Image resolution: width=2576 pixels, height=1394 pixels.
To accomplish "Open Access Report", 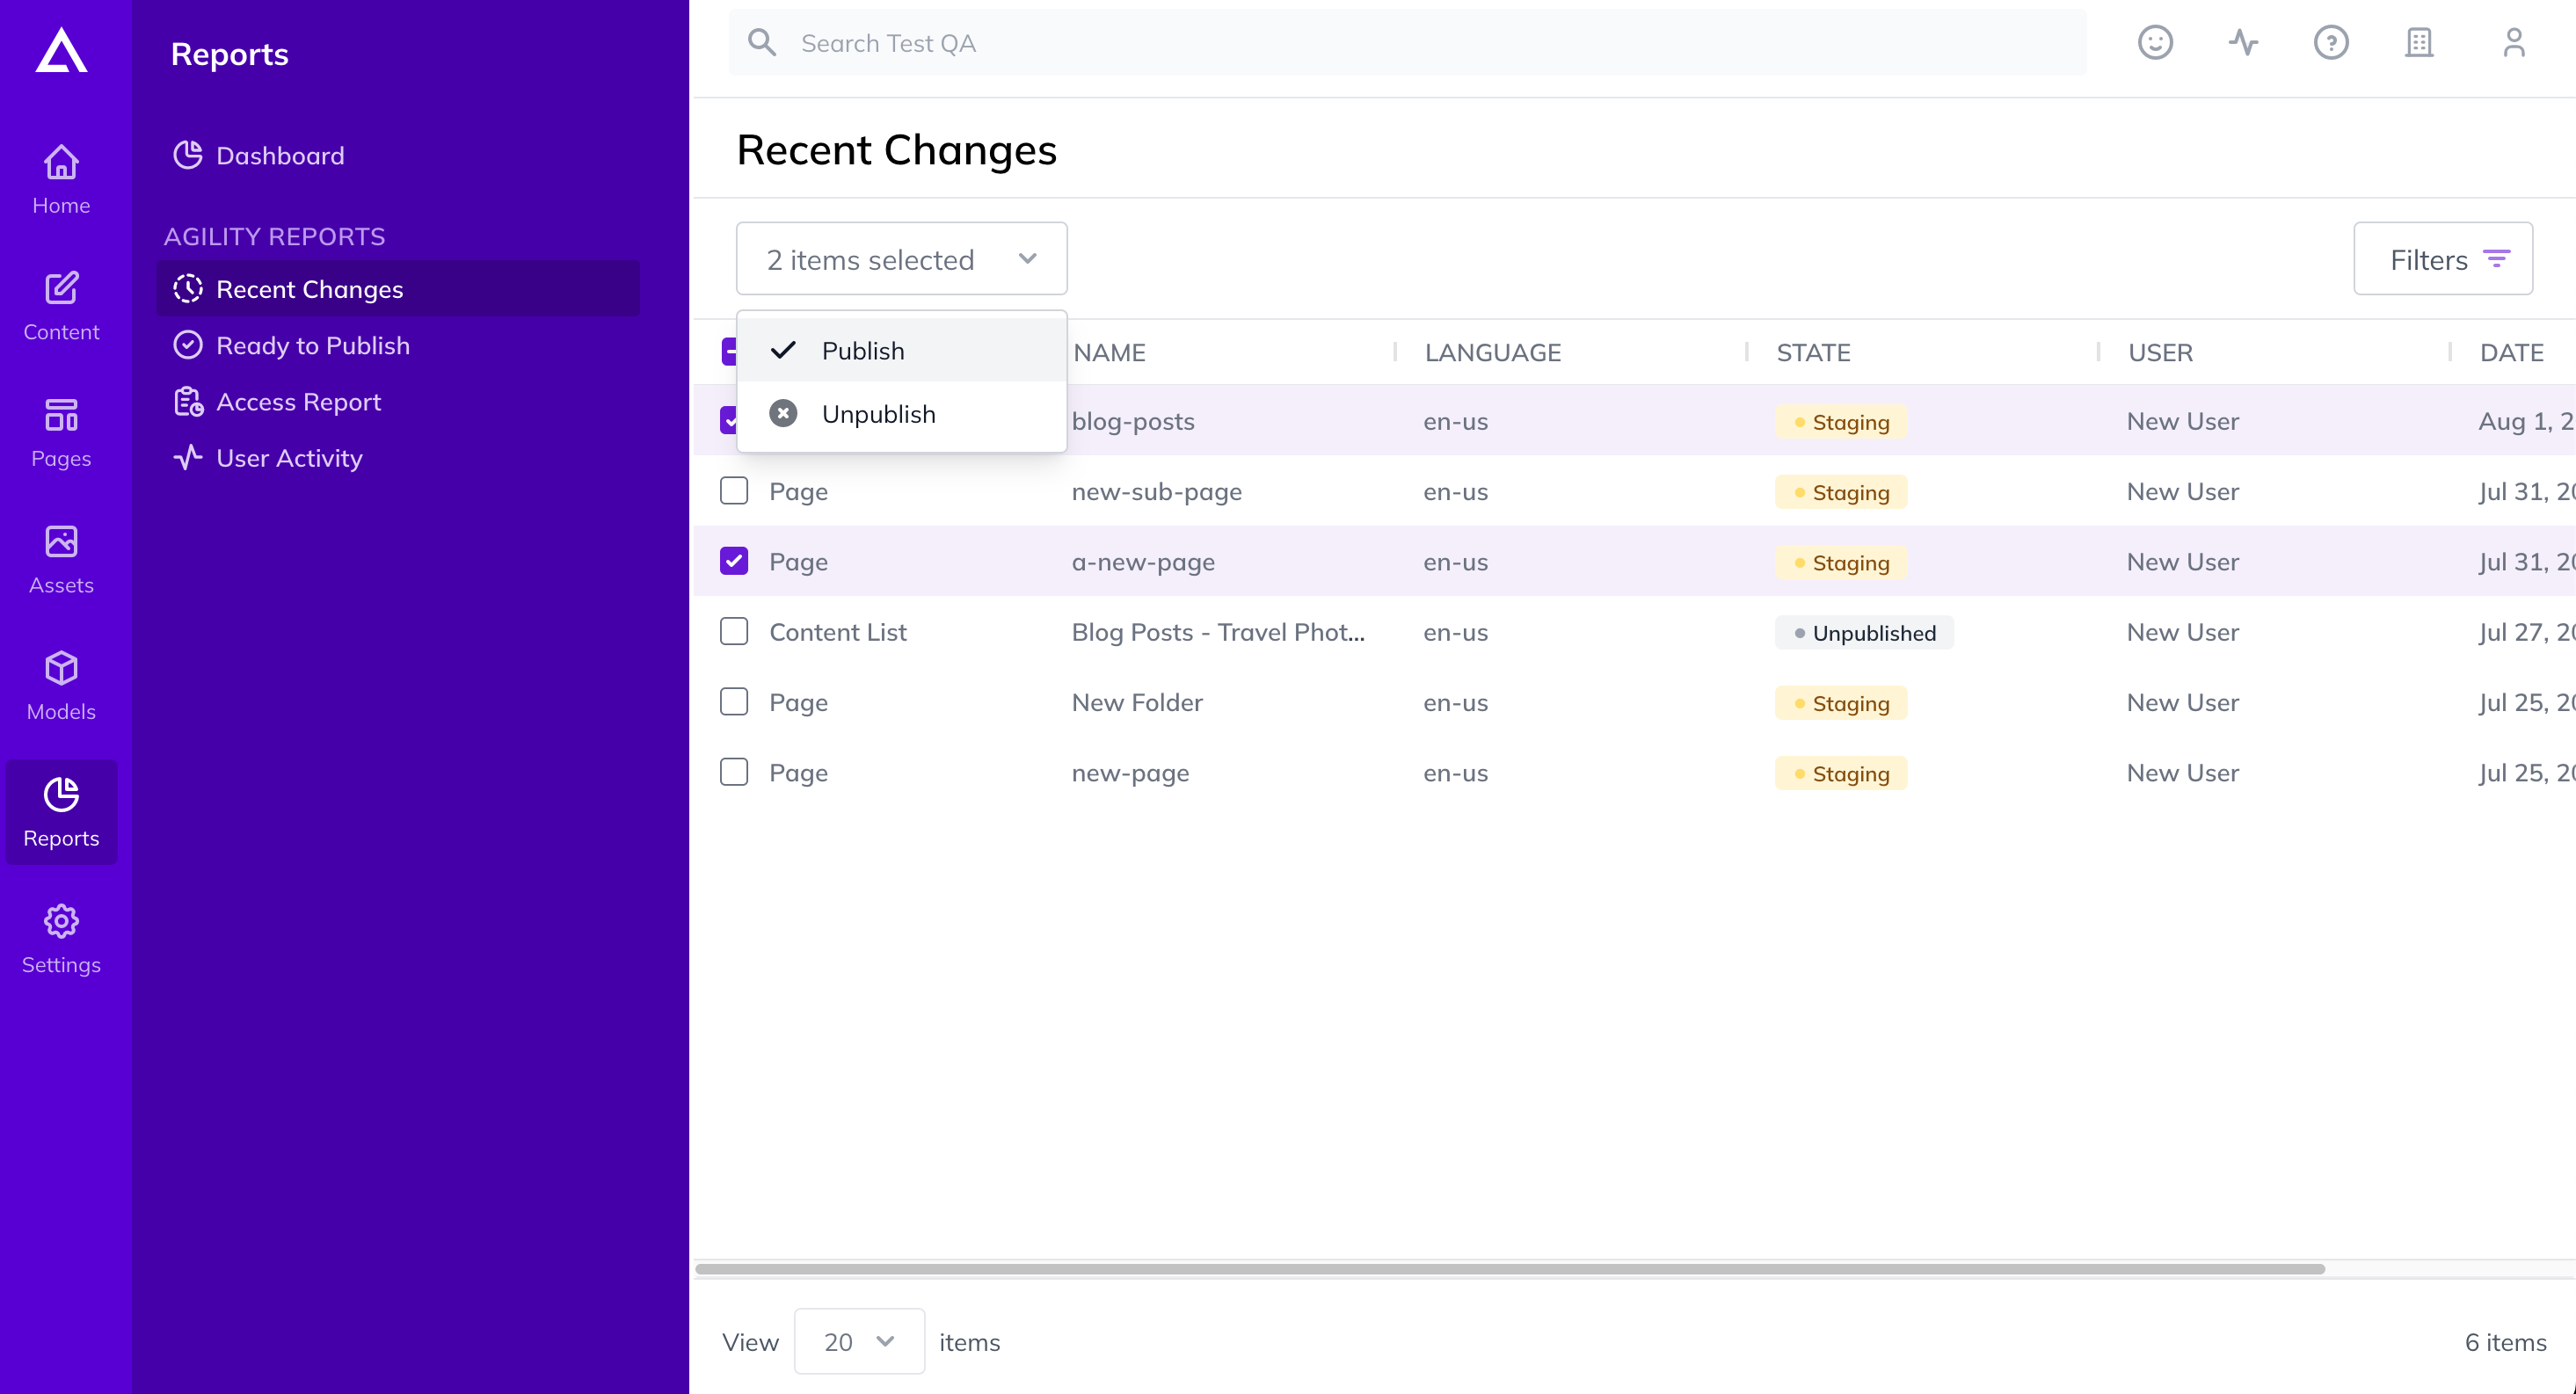I will pos(277,401).
